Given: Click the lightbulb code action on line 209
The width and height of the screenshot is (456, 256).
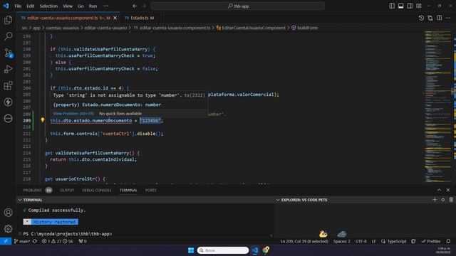Looking at the screenshot, I should (x=43, y=120).
